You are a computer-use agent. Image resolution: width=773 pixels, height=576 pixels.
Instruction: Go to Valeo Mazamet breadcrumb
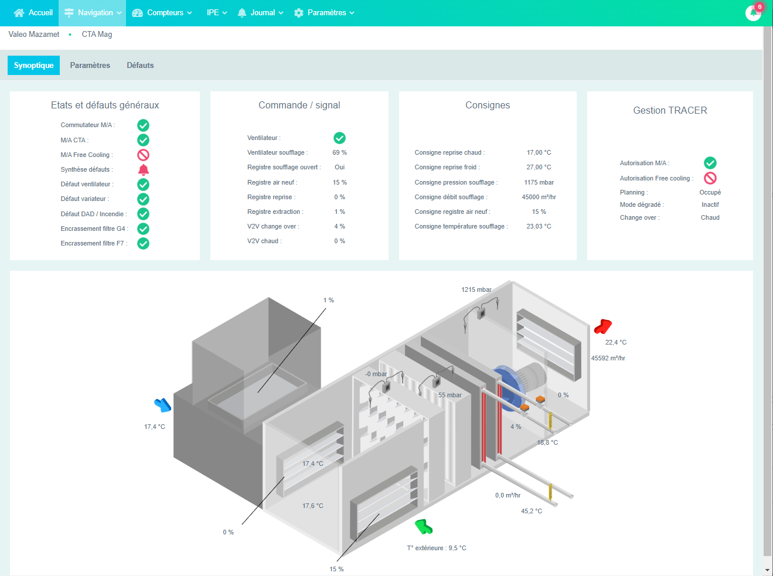[x=34, y=35]
